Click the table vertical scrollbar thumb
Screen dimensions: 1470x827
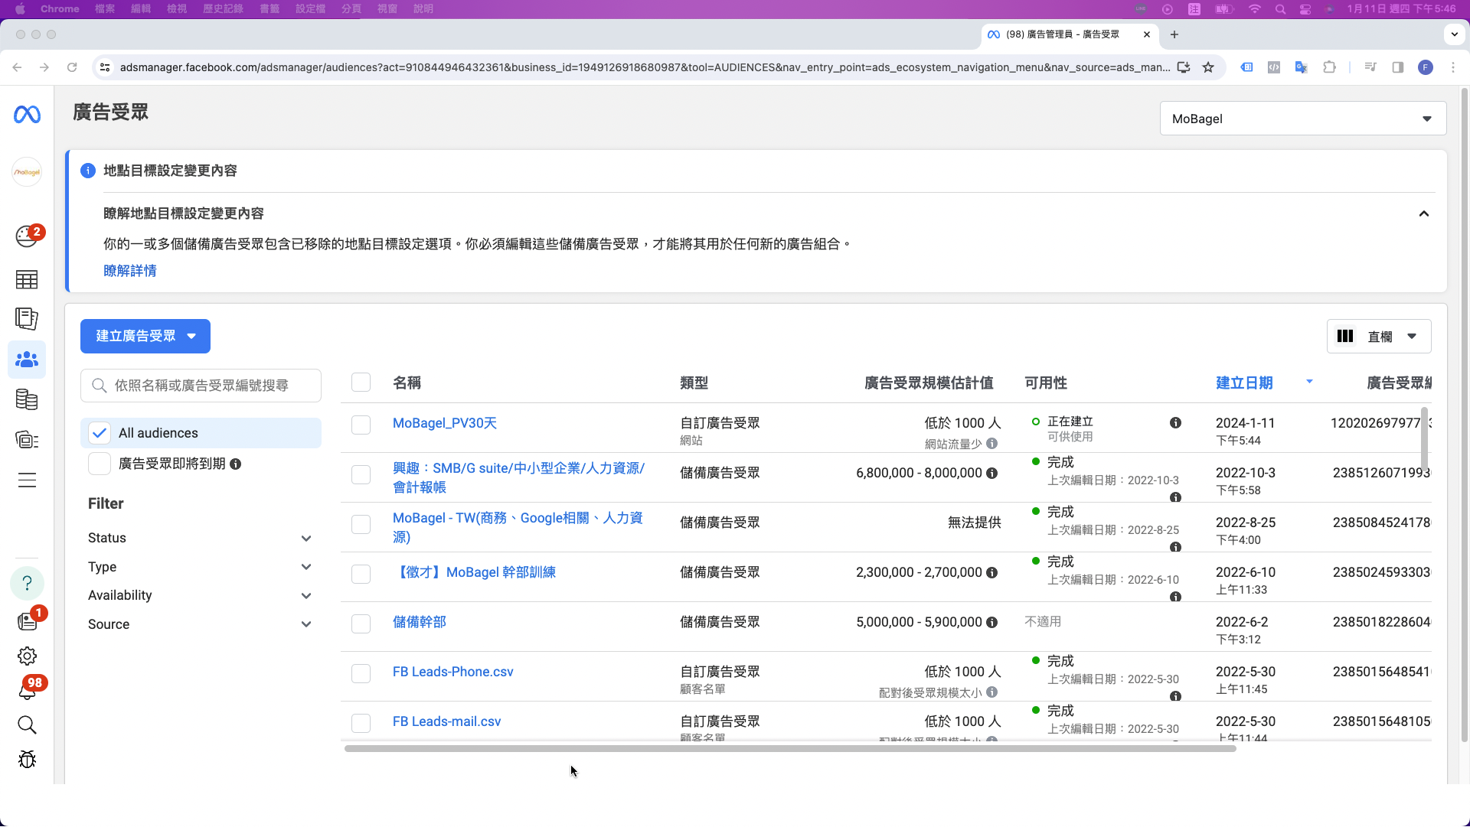pos(1425,440)
